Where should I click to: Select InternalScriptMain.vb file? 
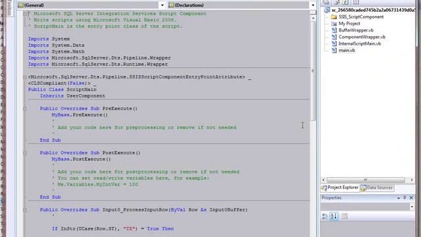point(360,43)
